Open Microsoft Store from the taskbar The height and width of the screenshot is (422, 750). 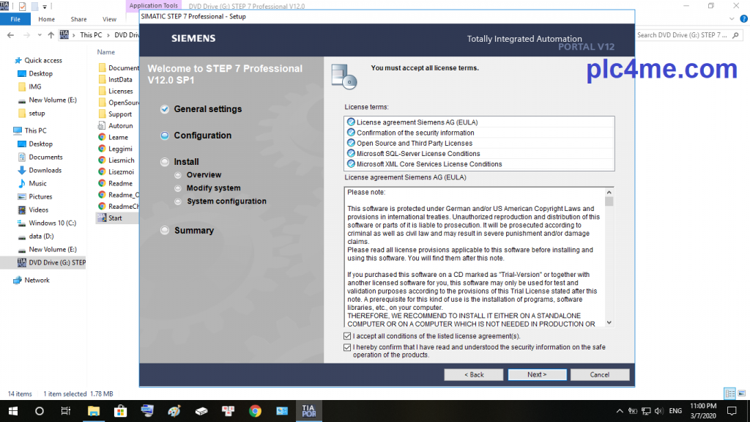click(121, 411)
